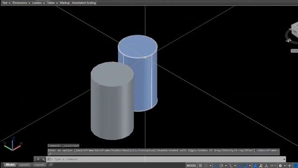298x168 pixels.
Task: Click the recent commands icon
Action: tap(49, 159)
